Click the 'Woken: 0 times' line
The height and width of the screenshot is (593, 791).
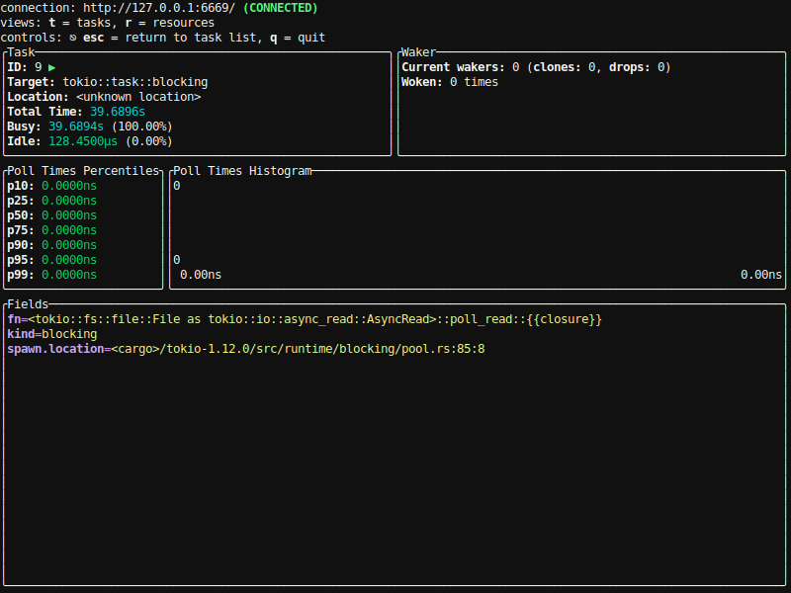(x=450, y=82)
